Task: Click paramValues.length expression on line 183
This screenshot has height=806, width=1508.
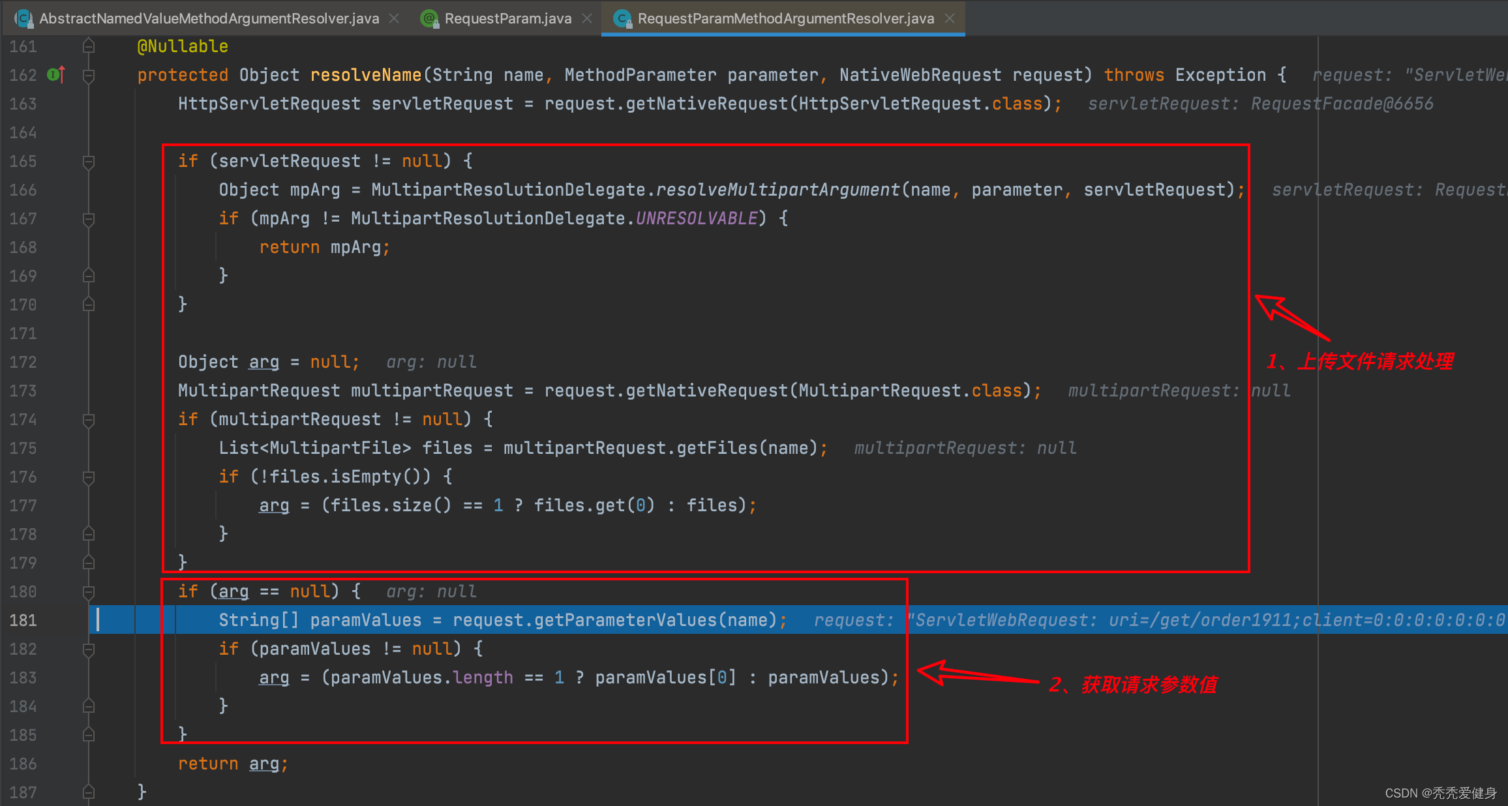Action: [421, 678]
